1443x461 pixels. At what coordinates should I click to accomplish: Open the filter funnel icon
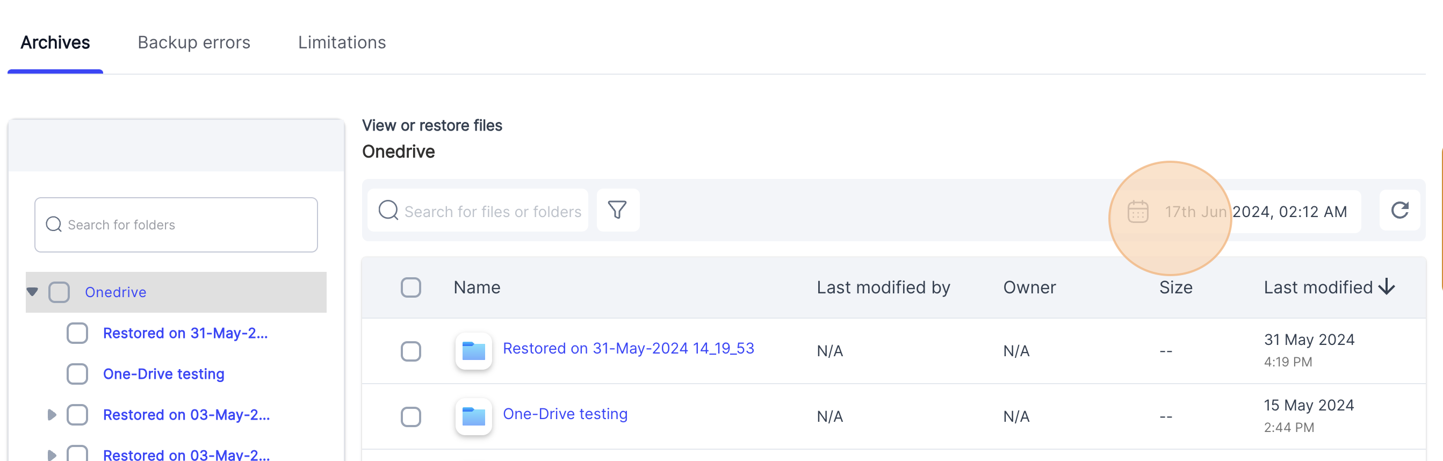coord(617,210)
